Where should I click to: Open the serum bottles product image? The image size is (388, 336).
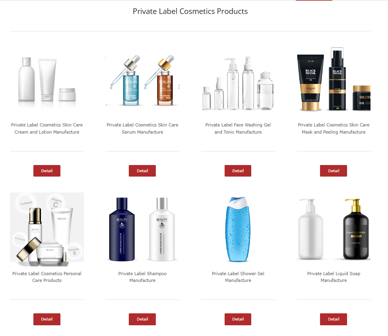click(x=142, y=81)
